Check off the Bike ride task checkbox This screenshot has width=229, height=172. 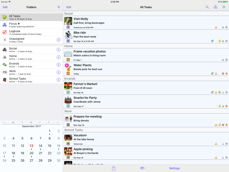pyautogui.click(x=68, y=41)
